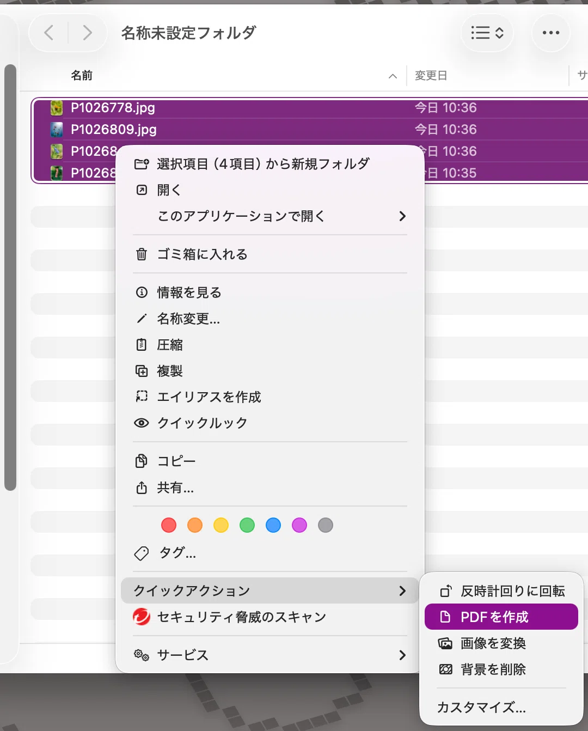Click the info icon beside 情報を見る

coord(142,292)
